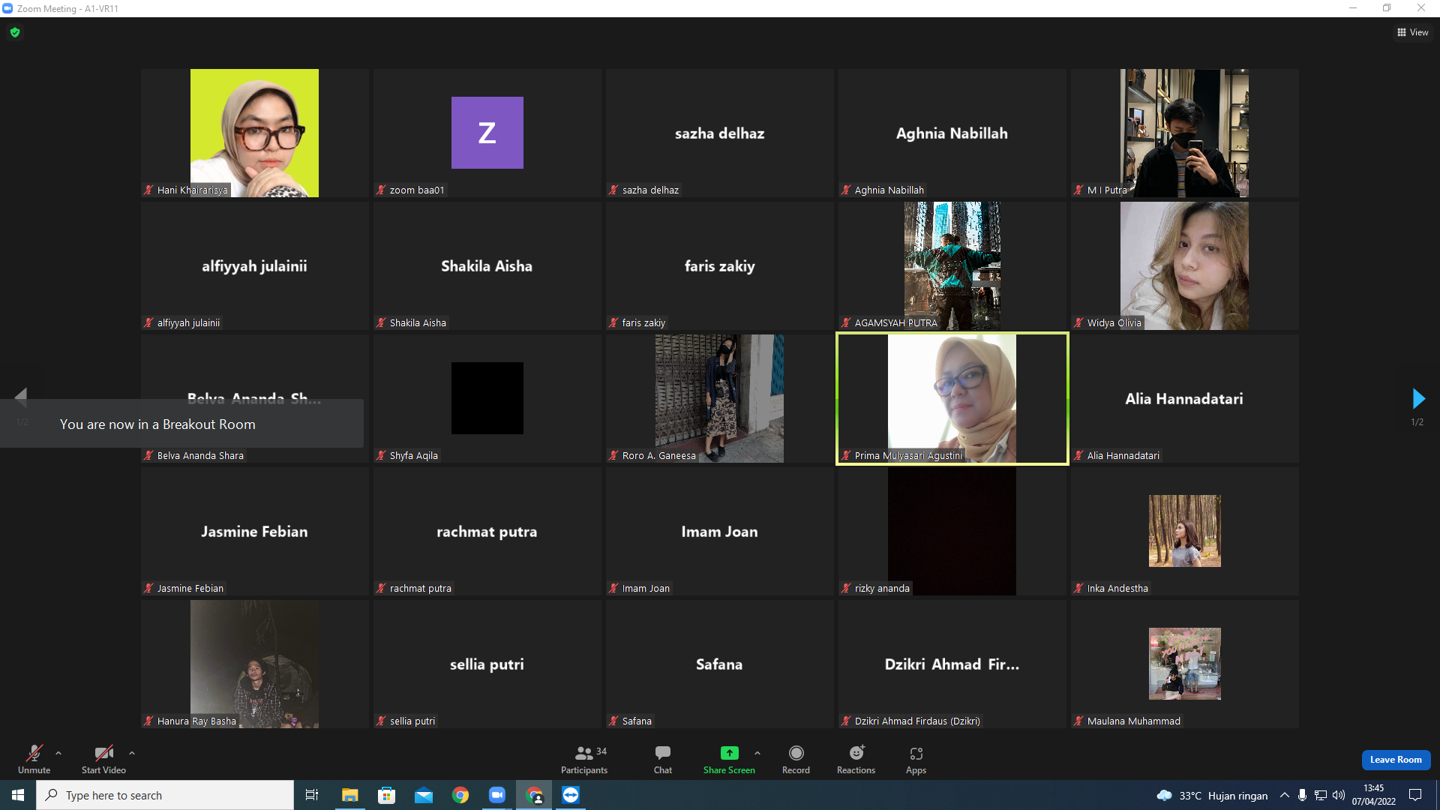The width and height of the screenshot is (1440, 810).
Task: Open the Apps panel
Action: 916,758
